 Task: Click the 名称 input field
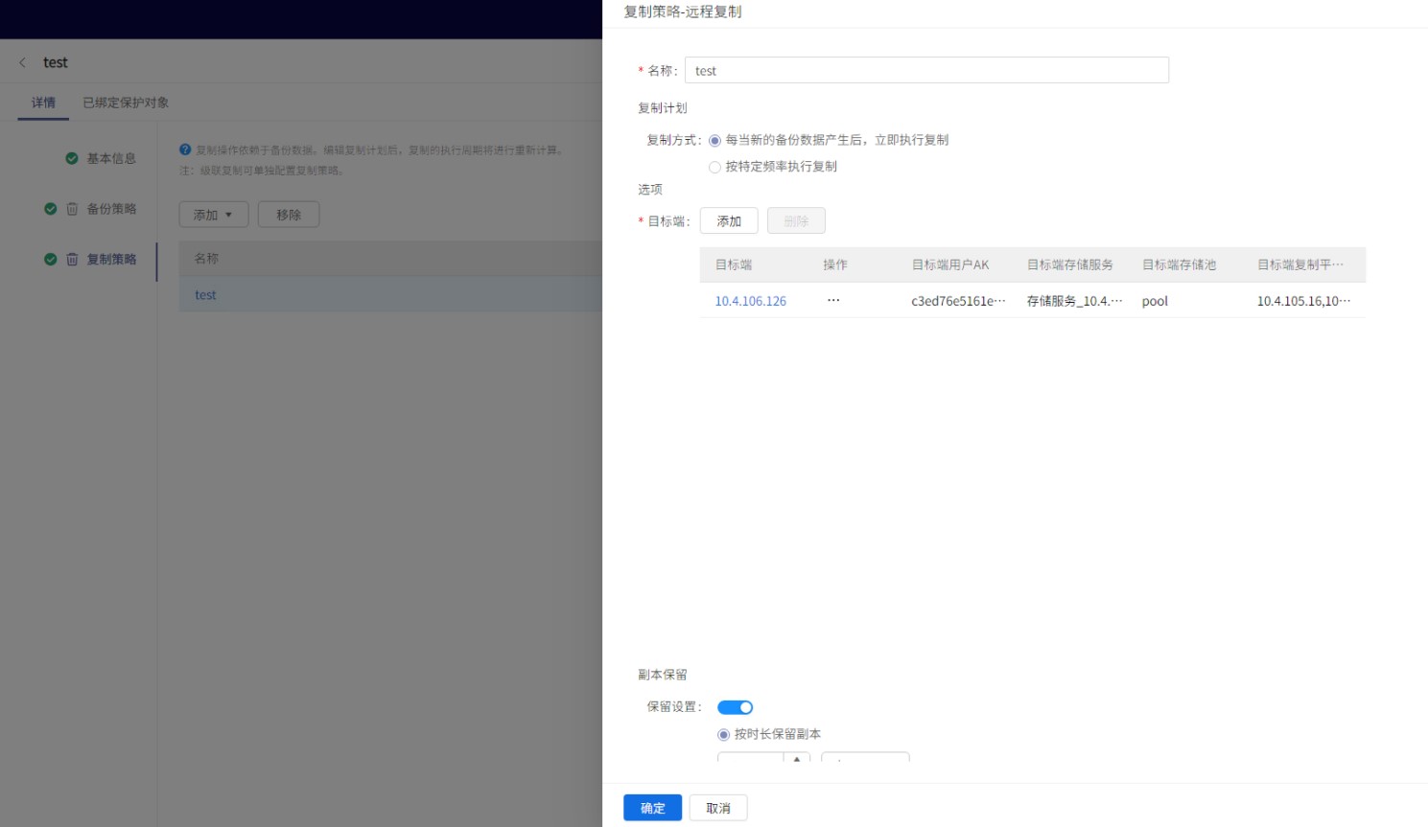tap(926, 70)
